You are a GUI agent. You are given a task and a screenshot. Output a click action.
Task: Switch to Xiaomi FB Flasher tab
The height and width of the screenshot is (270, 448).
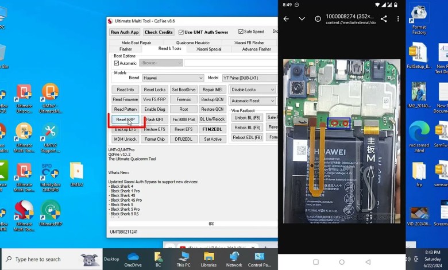pyautogui.click(x=249, y=43)
